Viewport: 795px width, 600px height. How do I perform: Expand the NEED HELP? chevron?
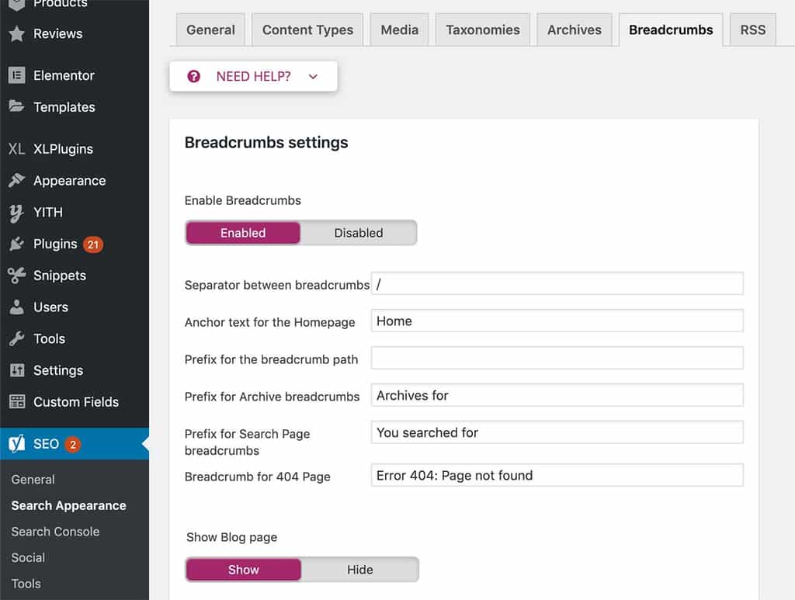point(314,77)
